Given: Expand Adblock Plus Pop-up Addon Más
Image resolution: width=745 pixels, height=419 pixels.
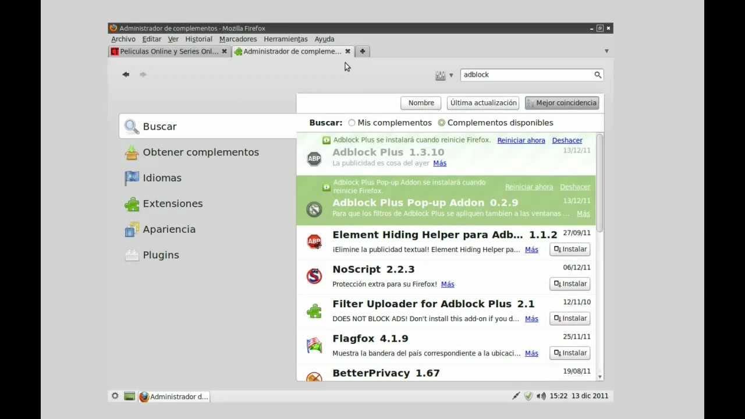Looking at the screenshot, I should [x=583, y=214].
